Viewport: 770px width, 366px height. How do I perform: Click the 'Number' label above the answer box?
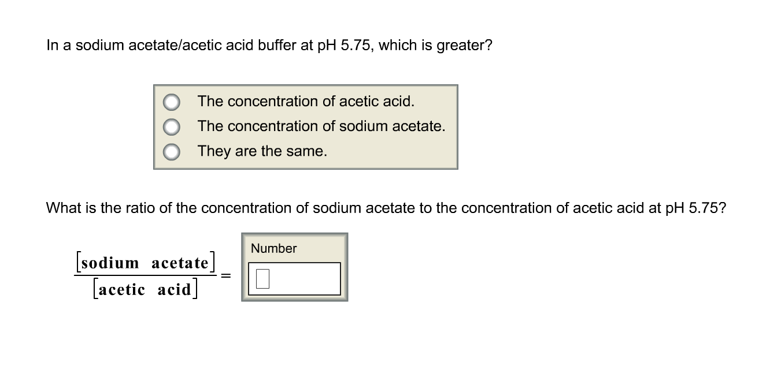click(273, 249)
